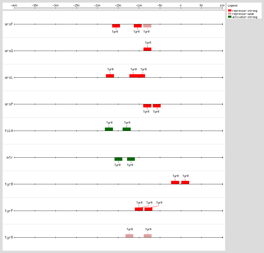Select the left red binding site on aroP

(147, 106)
